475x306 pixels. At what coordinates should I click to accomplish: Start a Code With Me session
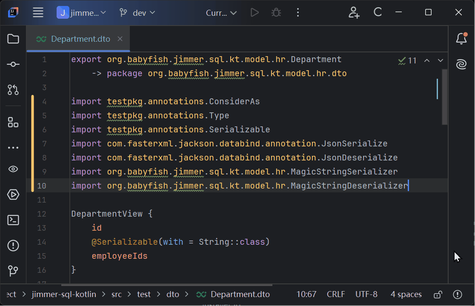pyautogui.click(x=354, y=12)
